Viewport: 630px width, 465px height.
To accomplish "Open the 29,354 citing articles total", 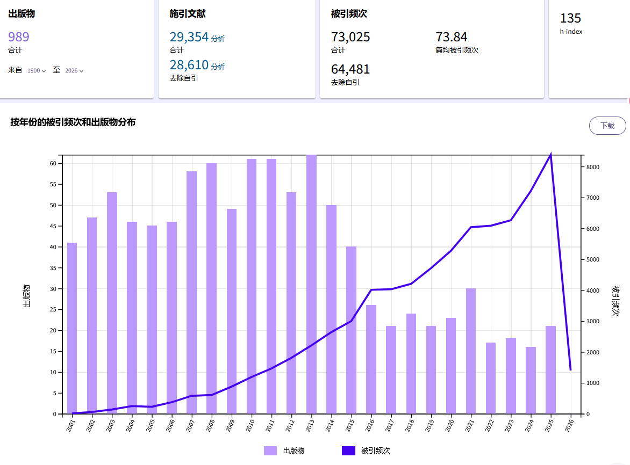I will [189, 37].
